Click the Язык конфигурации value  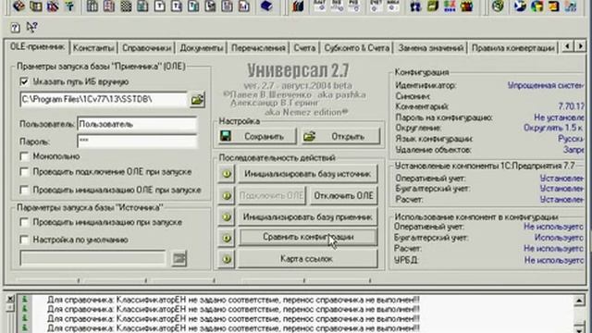pos(571,139)
